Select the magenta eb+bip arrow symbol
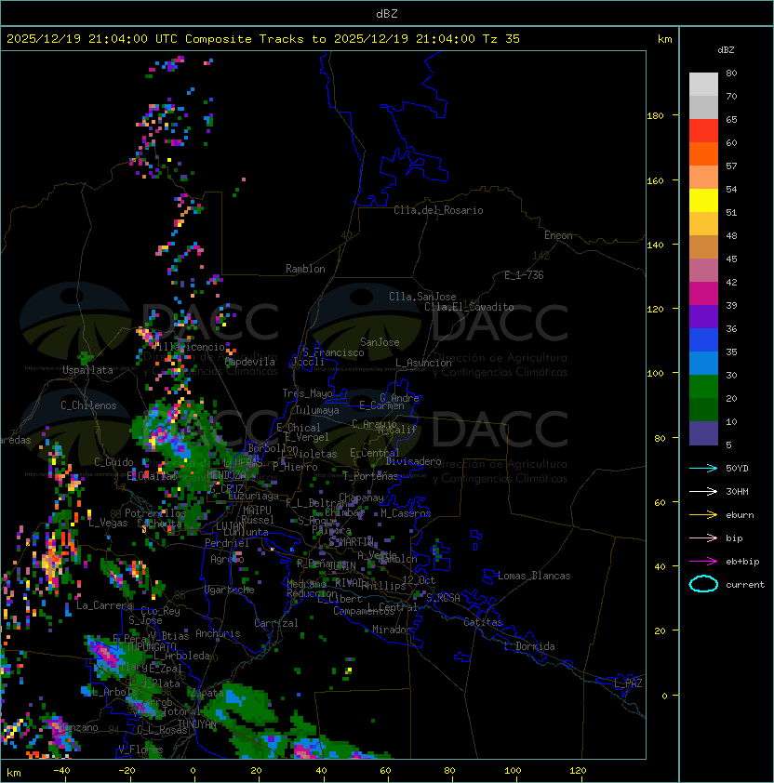774x783 pixels. coord(703,562)
